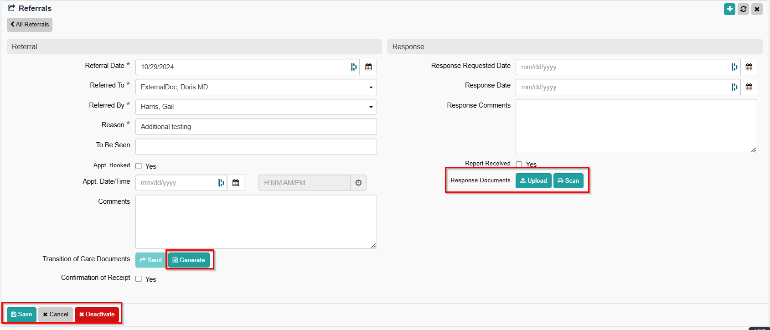
Task: Click into the Response Comments text area
Action: pos(636,126)
